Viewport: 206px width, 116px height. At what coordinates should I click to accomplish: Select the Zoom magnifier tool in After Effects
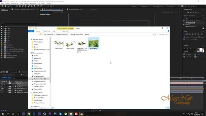pos(8,6)
